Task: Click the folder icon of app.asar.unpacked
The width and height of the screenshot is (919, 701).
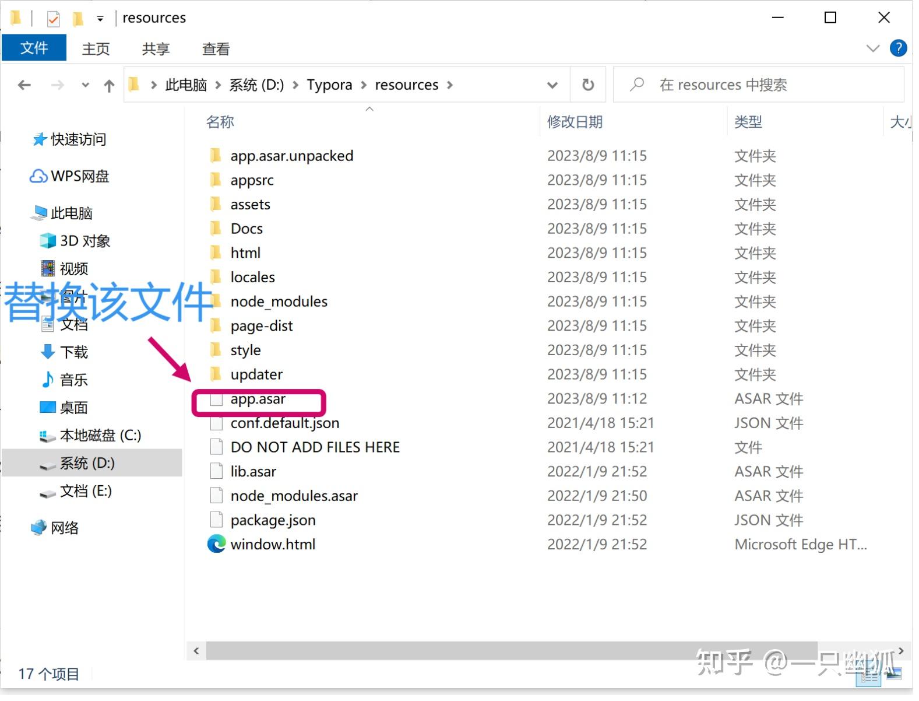Action: (216, 155)
